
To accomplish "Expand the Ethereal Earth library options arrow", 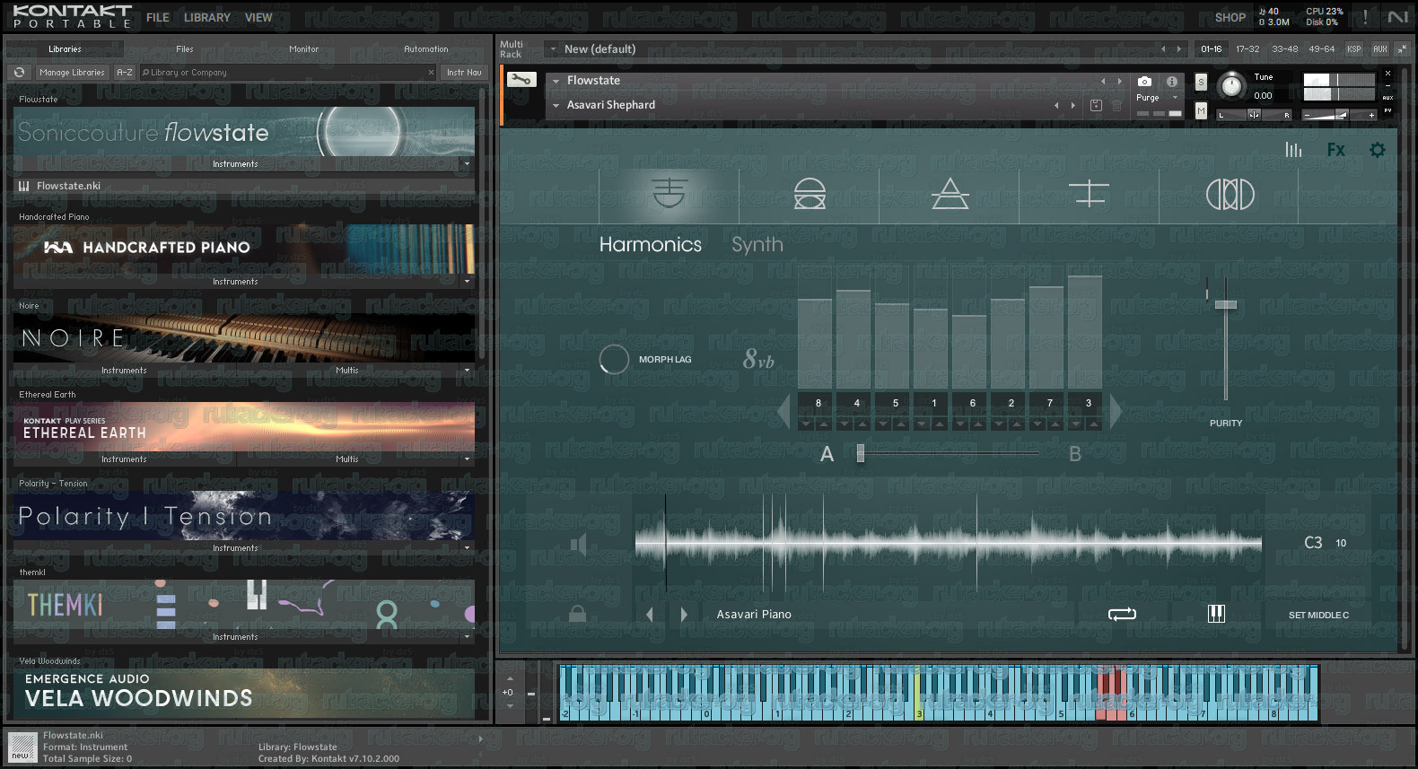I will tap(467, 459).
